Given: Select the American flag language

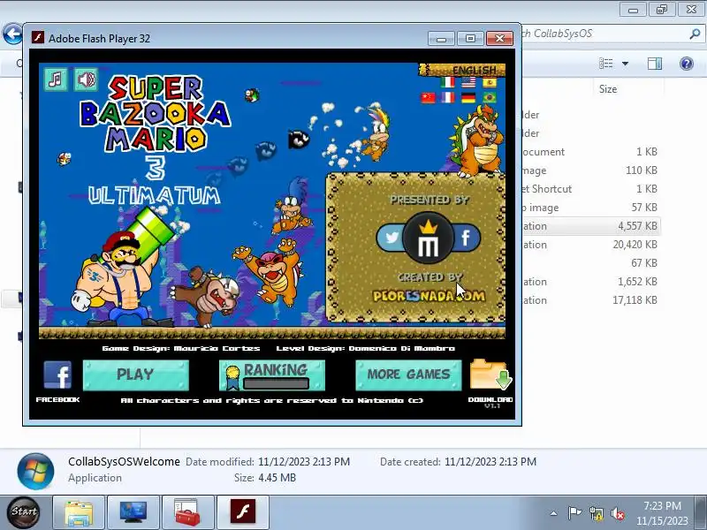Looking at the screenshot, I should (468, 82).
